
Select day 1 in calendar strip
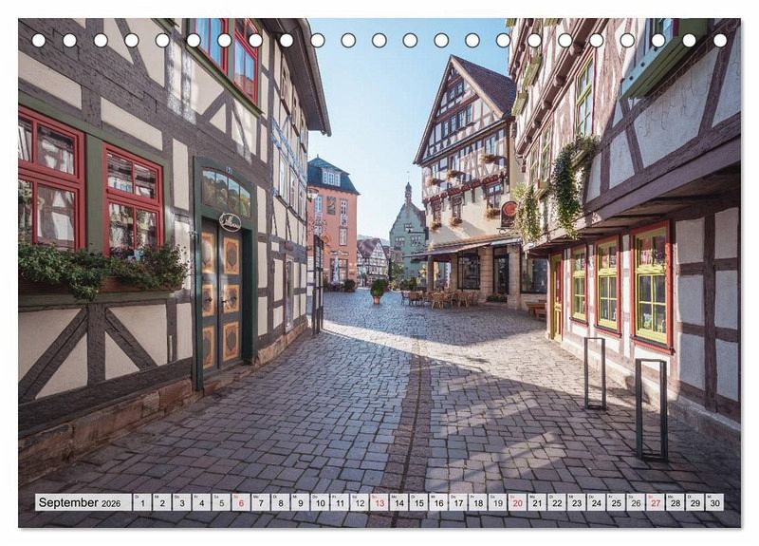point(142,502)
